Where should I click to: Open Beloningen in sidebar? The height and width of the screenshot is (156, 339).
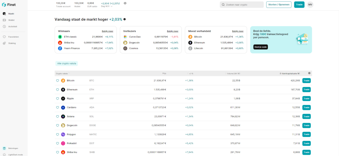[10, 148]
